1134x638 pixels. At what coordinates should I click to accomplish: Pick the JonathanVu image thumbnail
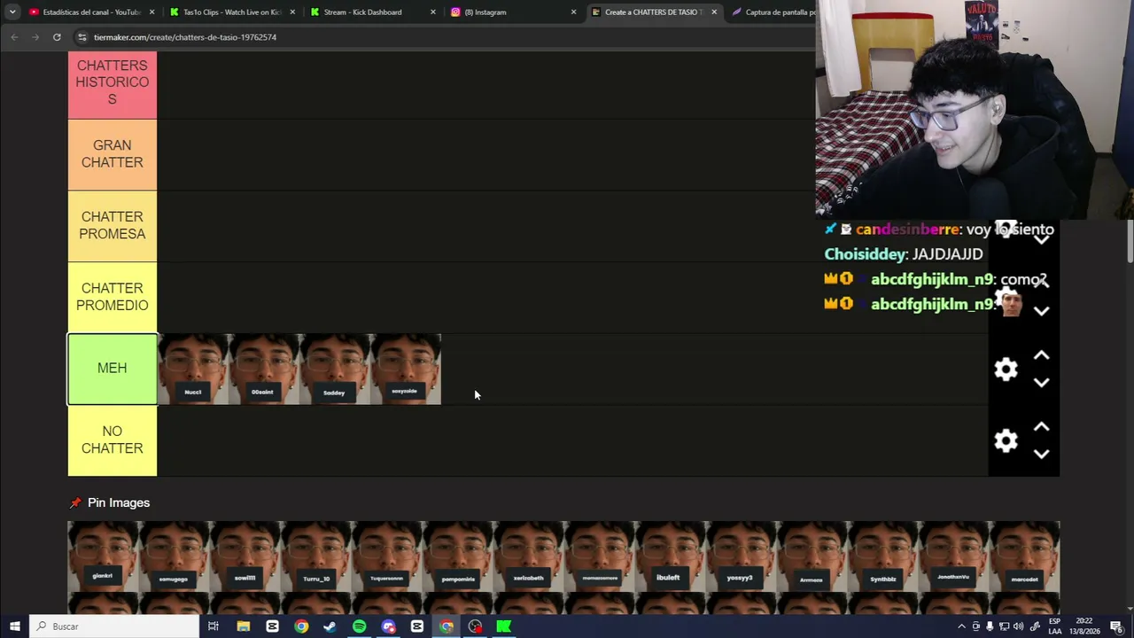pyautogui.click(x=953, y=556)
